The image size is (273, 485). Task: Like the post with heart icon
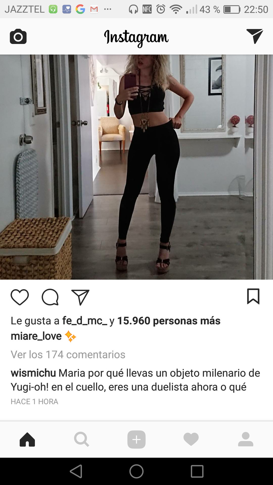[x=20, y=297]
